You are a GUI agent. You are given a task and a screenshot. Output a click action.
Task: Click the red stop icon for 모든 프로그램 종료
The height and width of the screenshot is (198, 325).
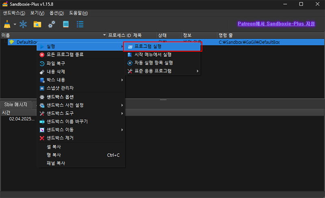coord(42,55)
